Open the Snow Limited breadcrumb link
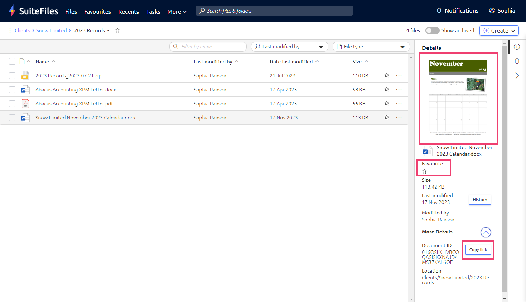This screenshot has width=526, height=302. click(x=51, y=30)
